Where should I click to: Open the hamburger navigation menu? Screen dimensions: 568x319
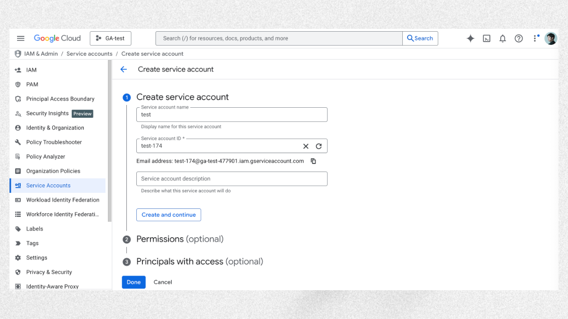click(20, 38)
